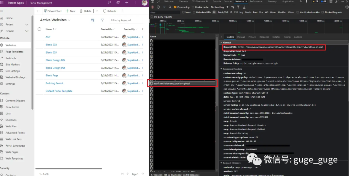Viewport: 349px width, 176px height.
Task: Switch to the Timing tab
Action: (287, 37)
